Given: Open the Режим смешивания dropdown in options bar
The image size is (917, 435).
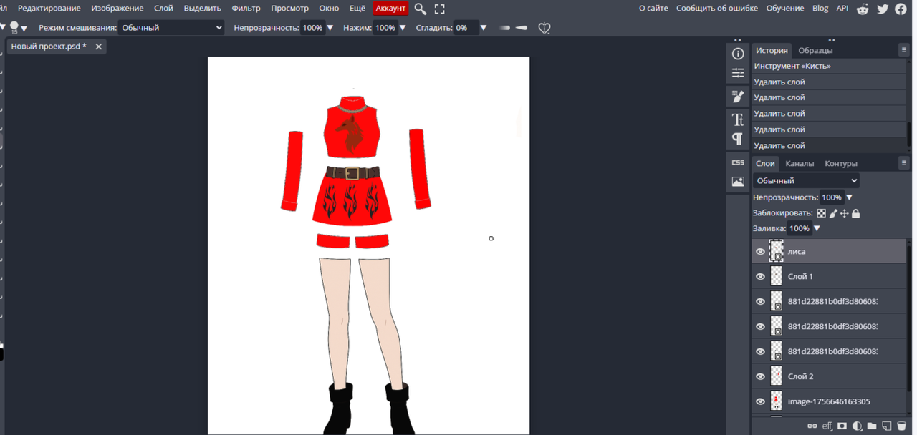Looking at the screenshot, I should (172, 28).
